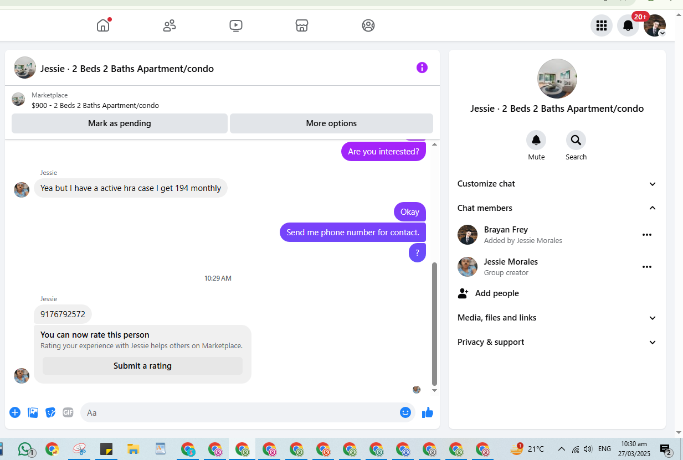Open options dots for Jessie Morales
This screenshot has height=460, width=683.
pos(647,267)
